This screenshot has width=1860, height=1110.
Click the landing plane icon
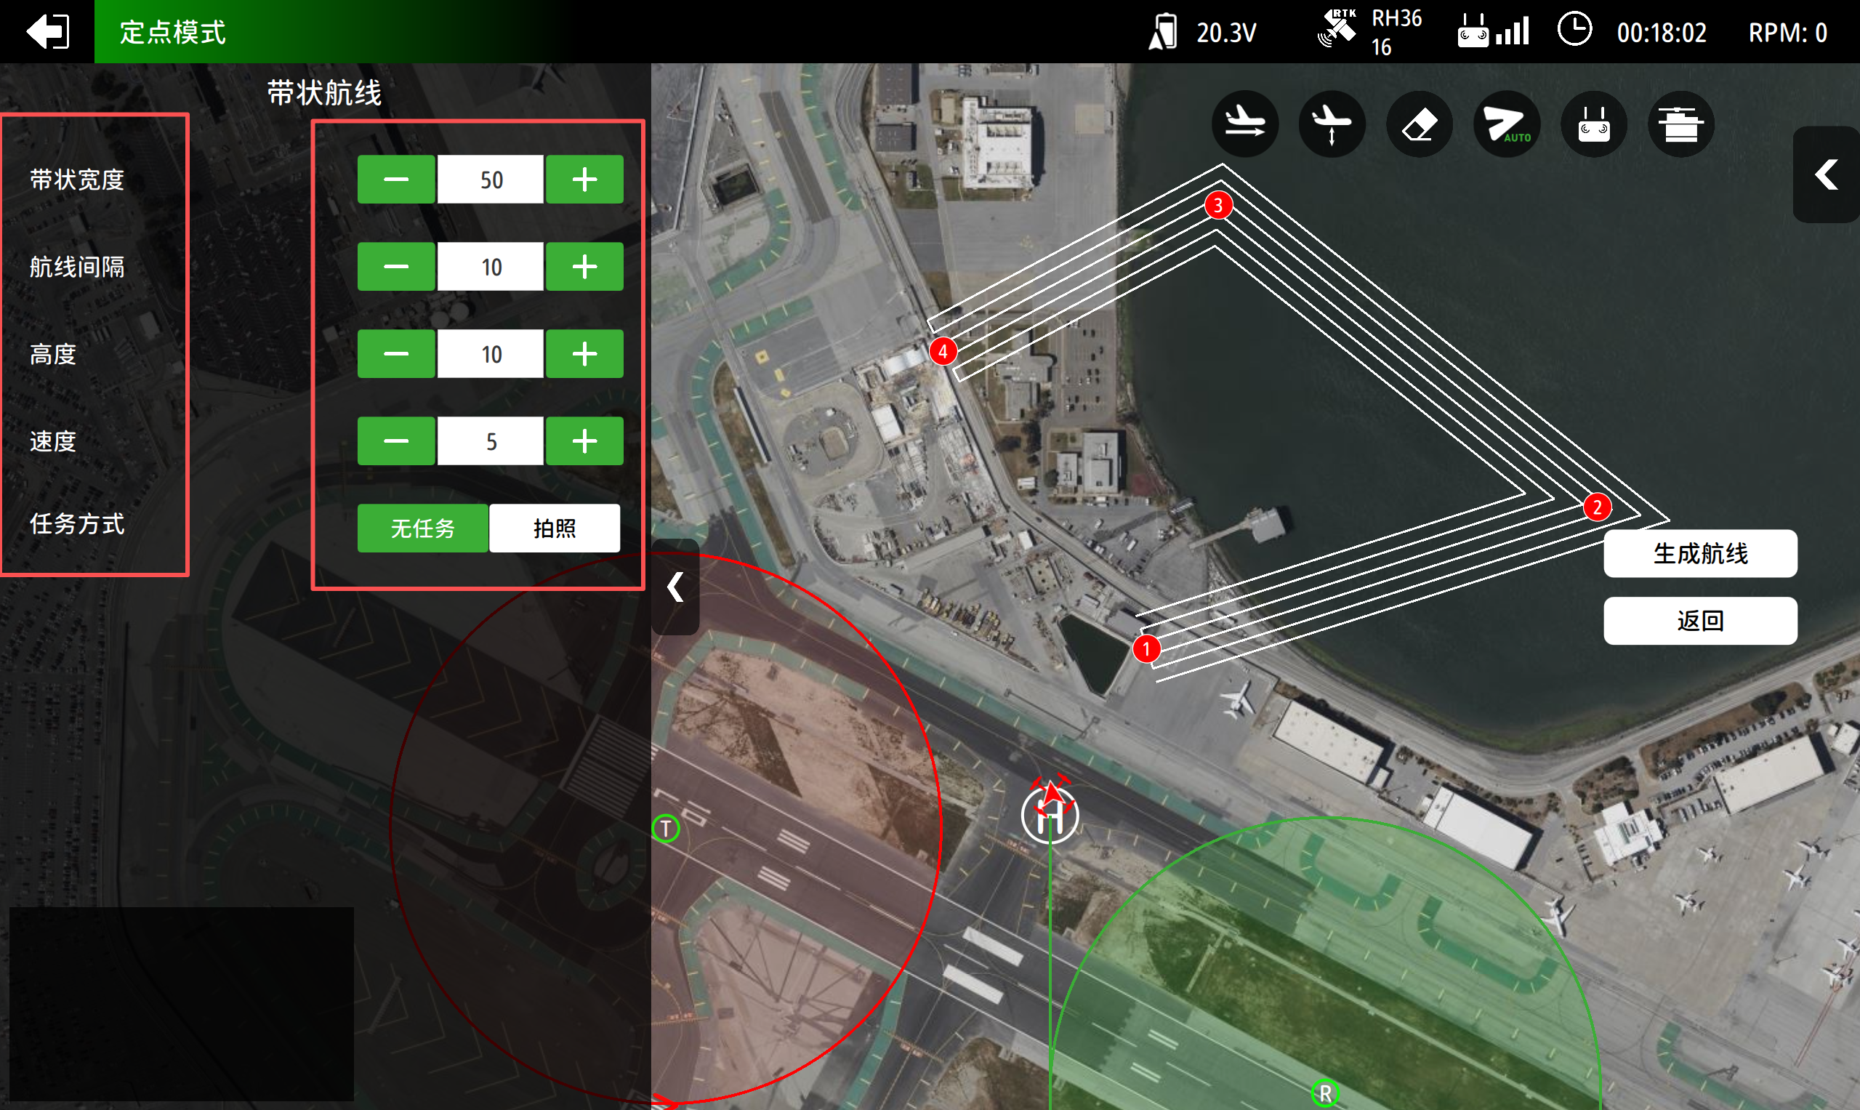(x=1332, y=124)
